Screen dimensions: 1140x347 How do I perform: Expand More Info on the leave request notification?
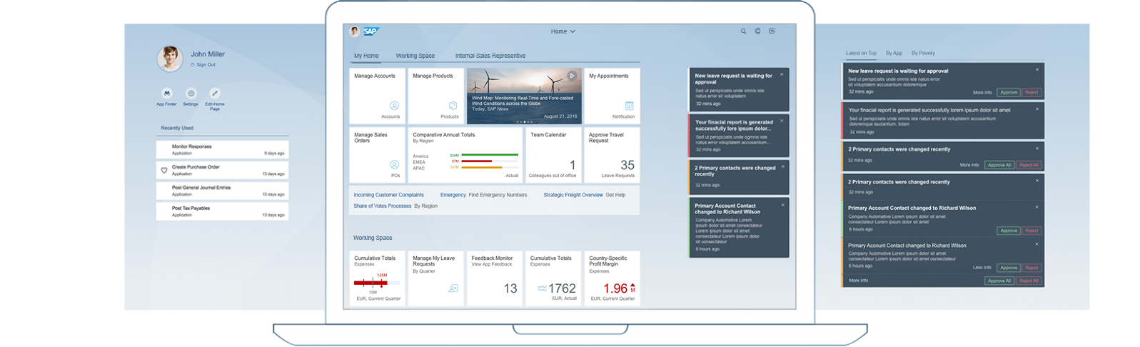(982, 92)
